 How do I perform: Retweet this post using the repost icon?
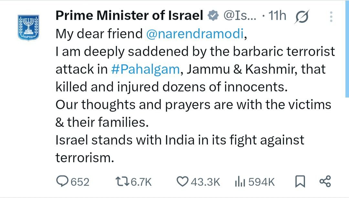pos(122,181)
